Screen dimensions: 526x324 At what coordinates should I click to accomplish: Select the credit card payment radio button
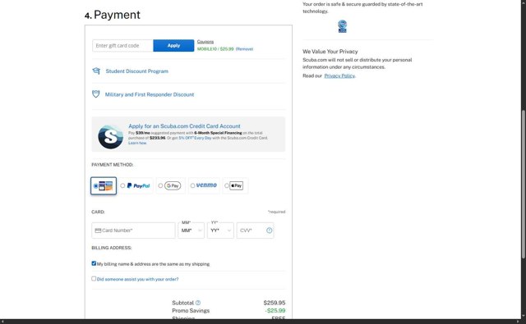point(95,185)
